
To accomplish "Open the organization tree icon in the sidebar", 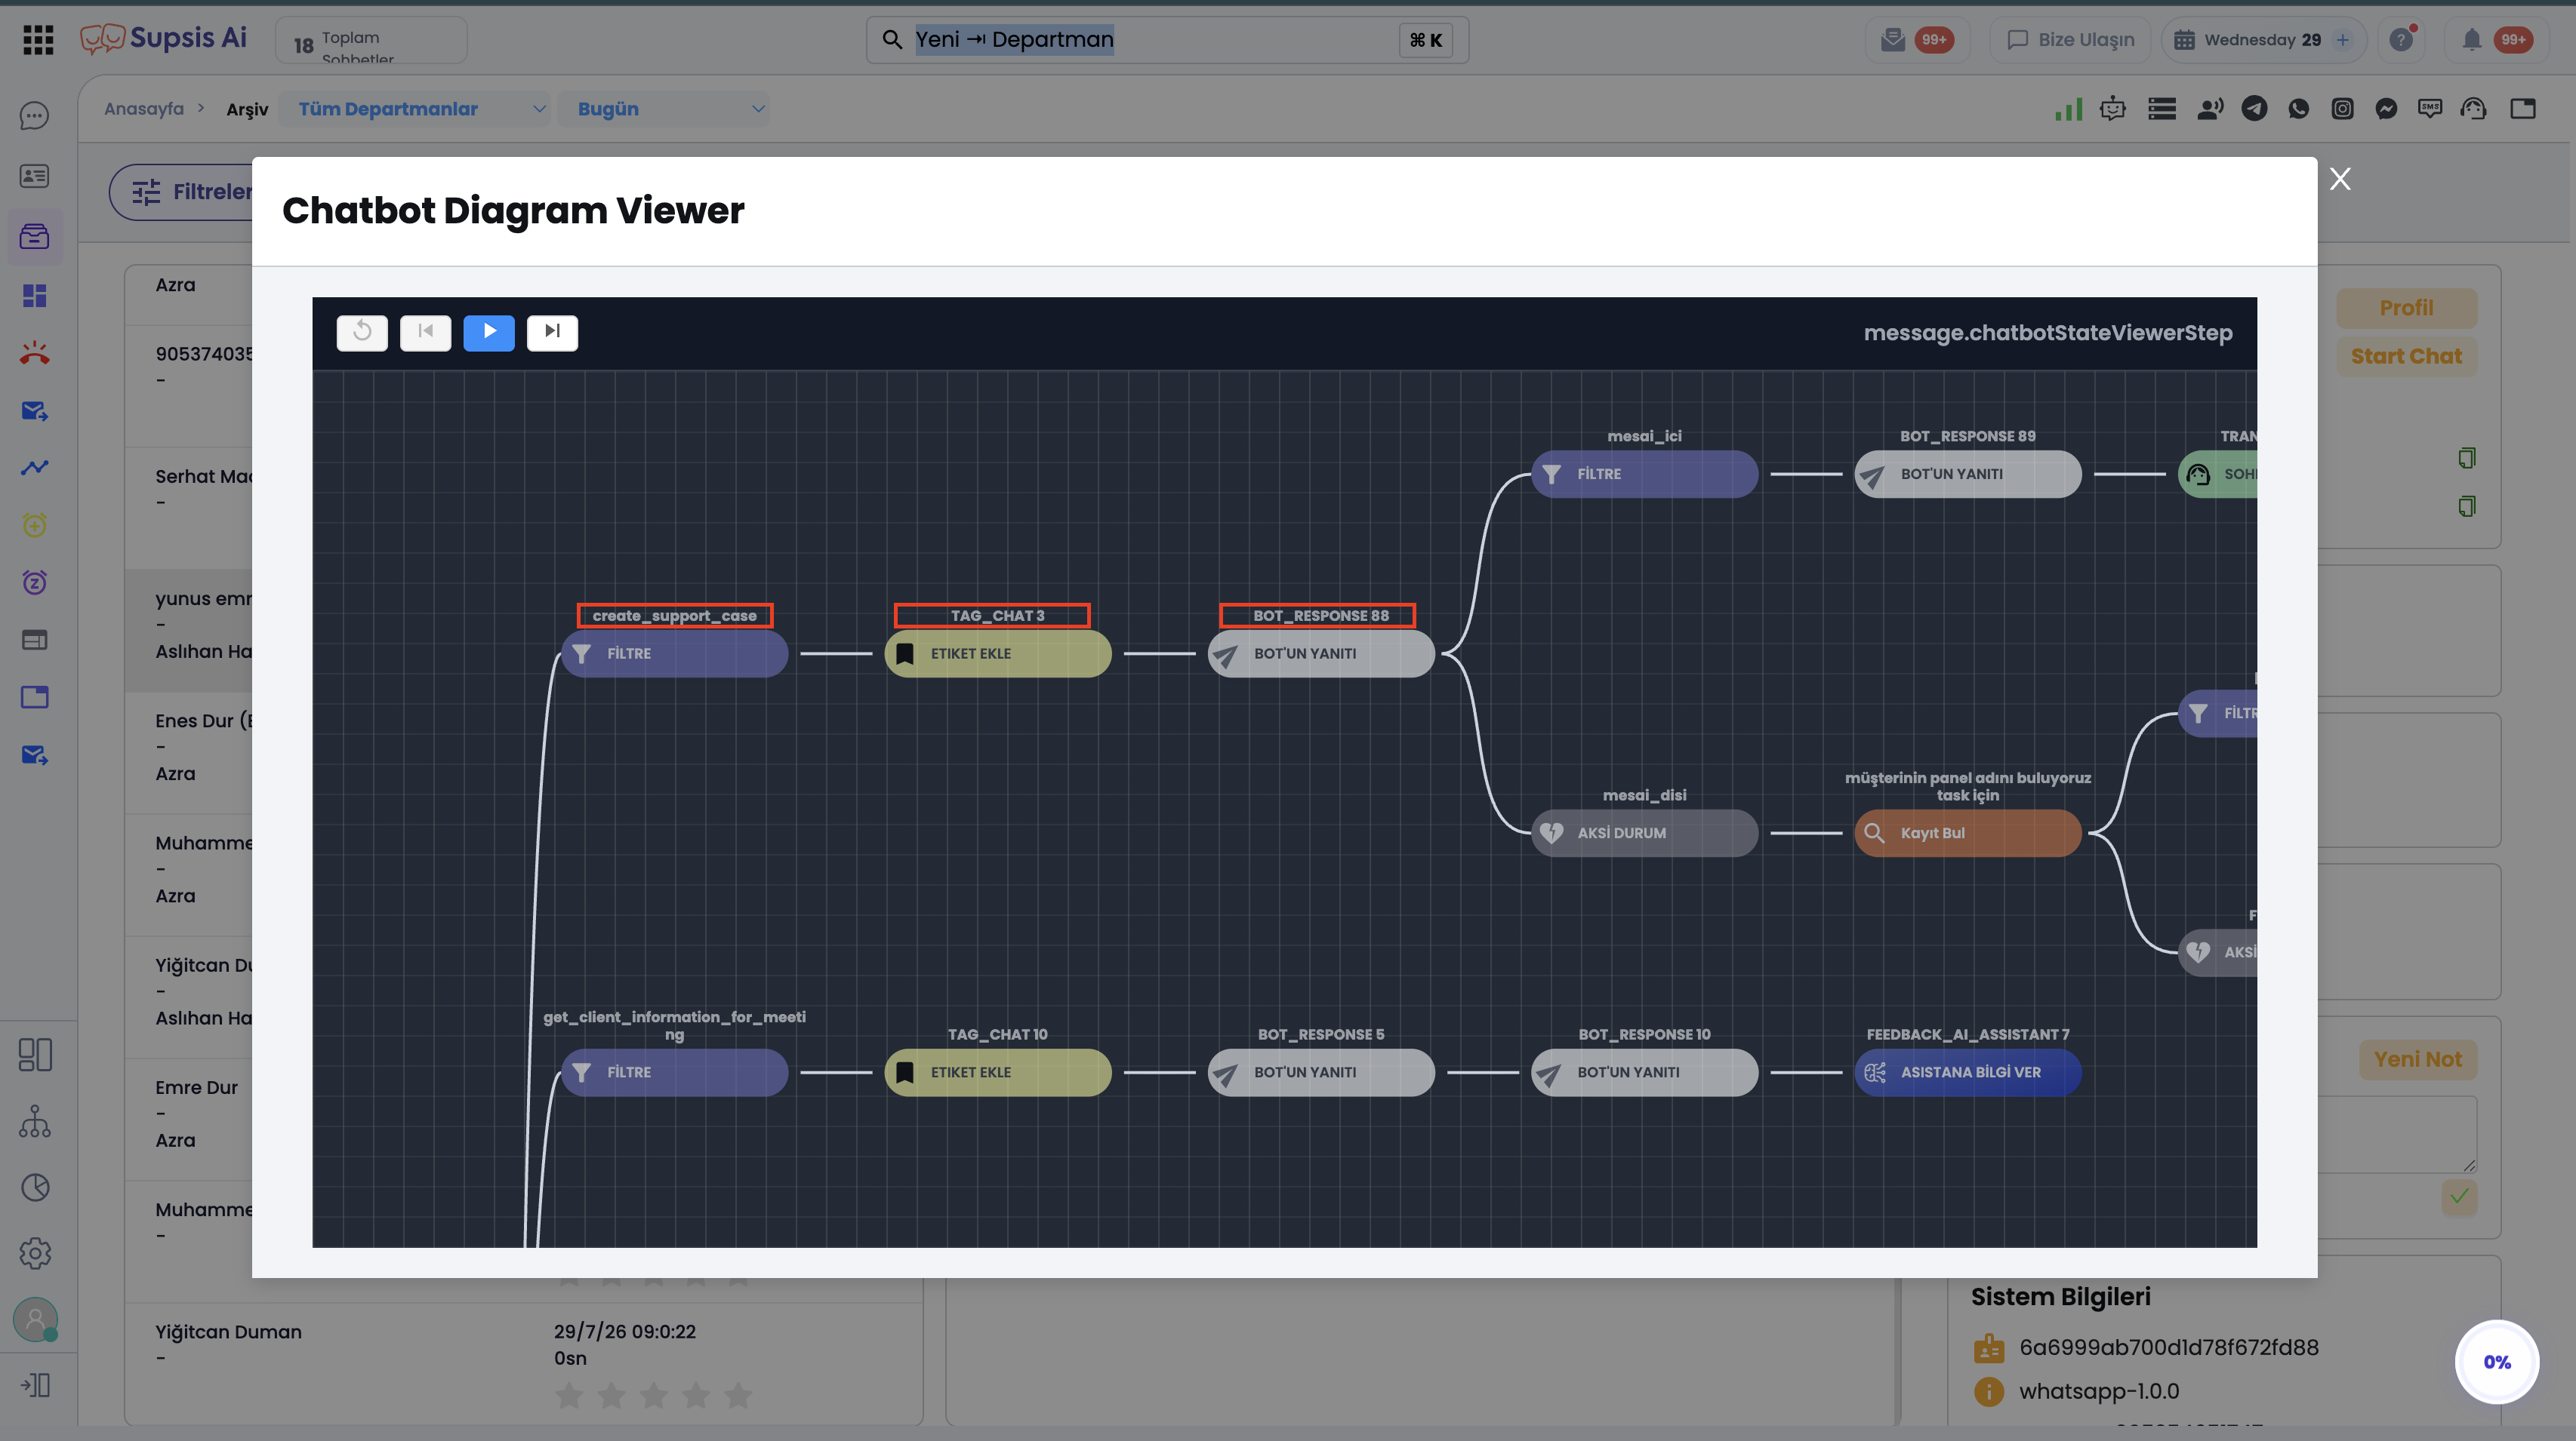I will pyautogui.click(x=35, y=1121).
